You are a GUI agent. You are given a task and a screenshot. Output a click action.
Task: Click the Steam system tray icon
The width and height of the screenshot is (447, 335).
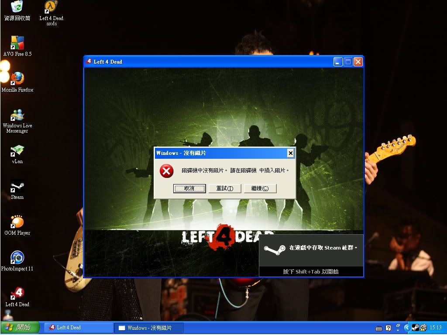click(x=415, y=328)
